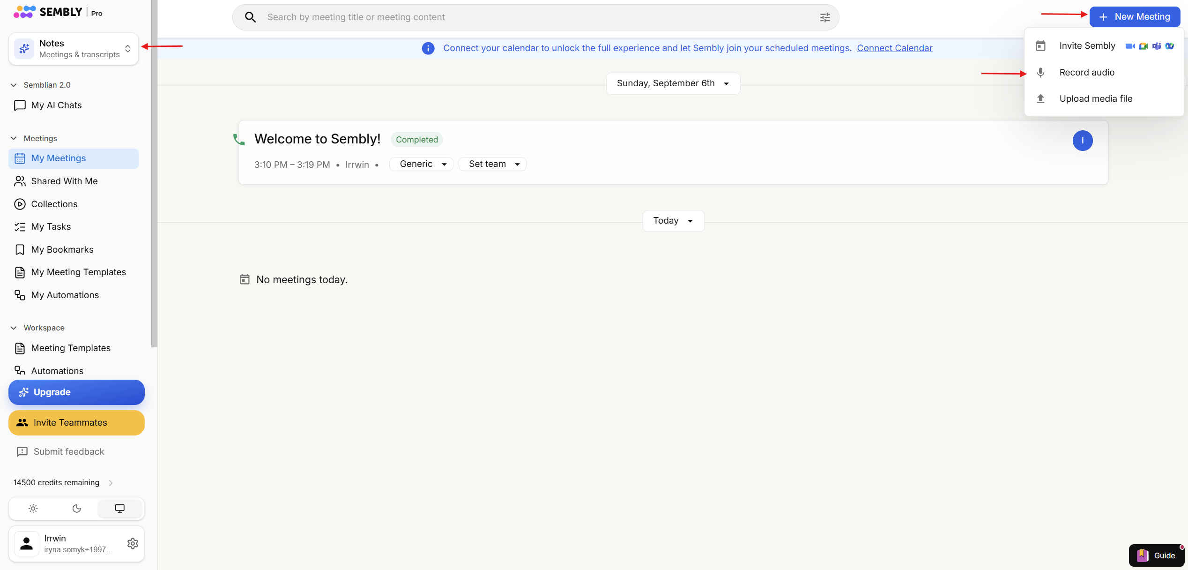Click the magnifying glass search icon

(251, 17)
